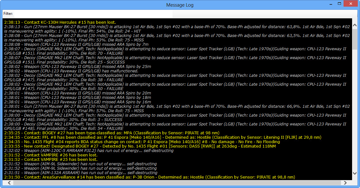Click the horizontal scrollbar right arrow
This screenshot has width=360, height=188.
pos(345,183)
